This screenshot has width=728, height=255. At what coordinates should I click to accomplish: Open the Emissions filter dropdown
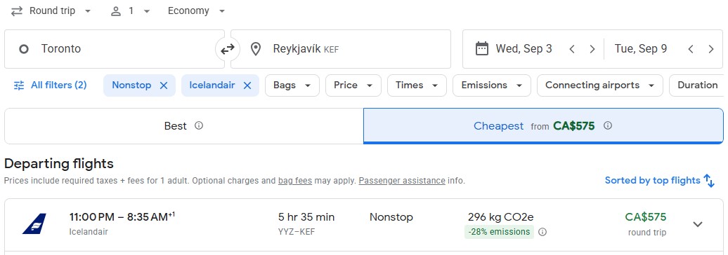tap(492, 85)
